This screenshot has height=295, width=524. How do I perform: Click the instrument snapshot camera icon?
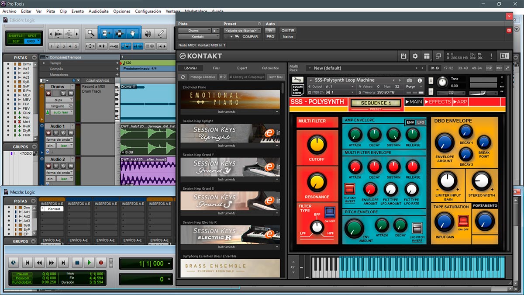pos(409,80)
